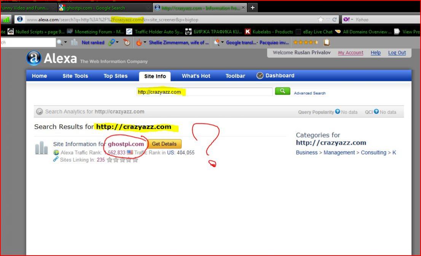The image size is (421, 256).
Task: Open Management category link
Action: [x=339, y=152]
